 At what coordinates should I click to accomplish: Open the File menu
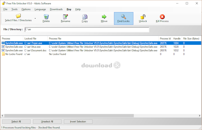(x=5, y=9)
